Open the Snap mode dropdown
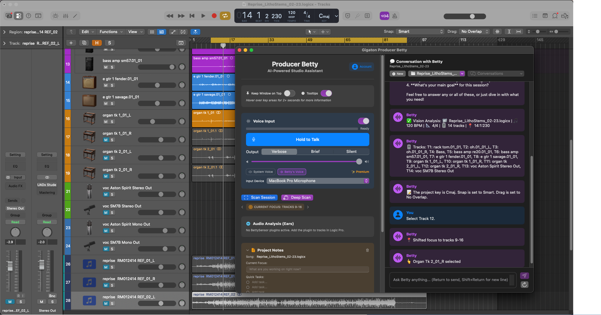This screenshot has height=315, width=601. pos(420,32)
